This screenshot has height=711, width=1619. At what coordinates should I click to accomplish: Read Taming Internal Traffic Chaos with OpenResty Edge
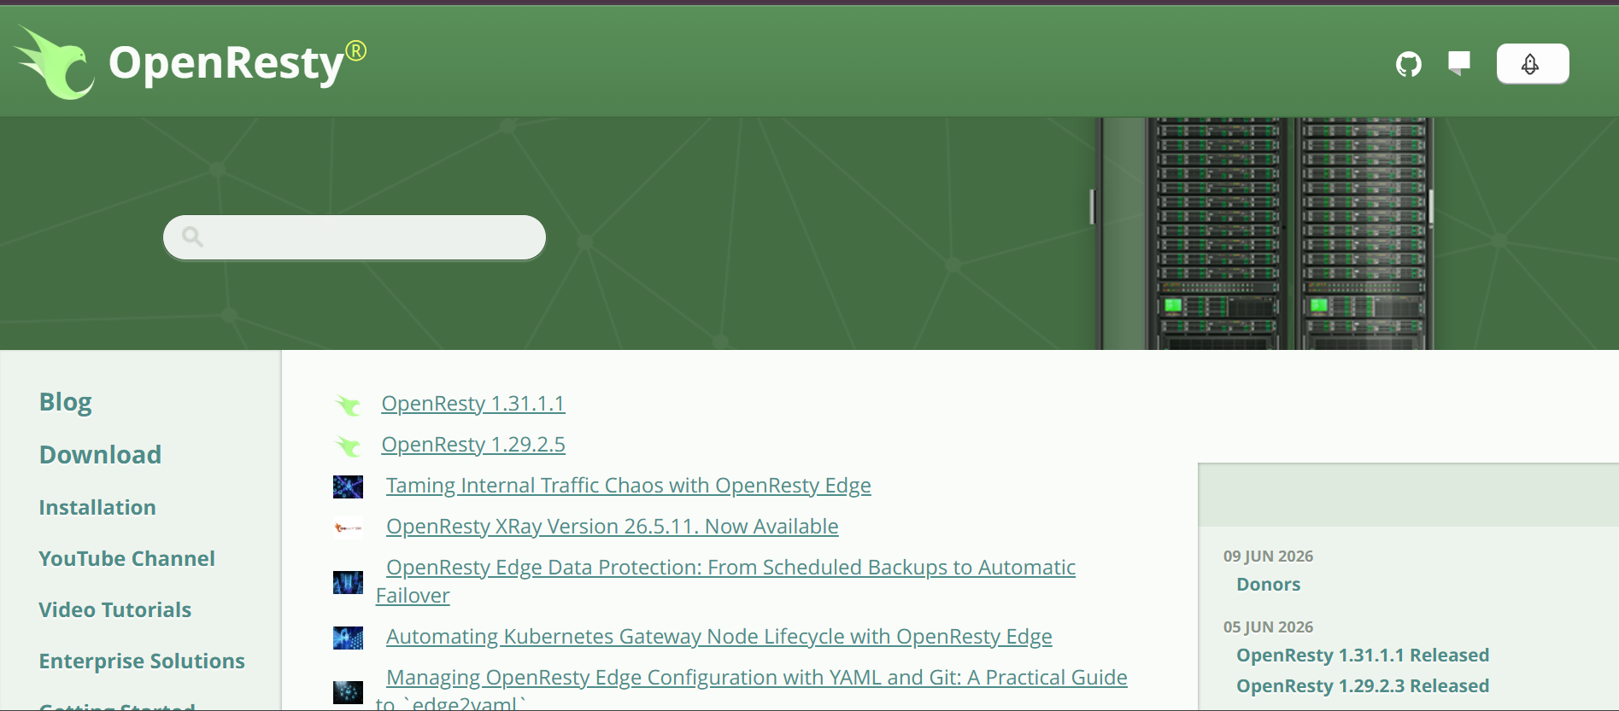(x=629, y=485)
